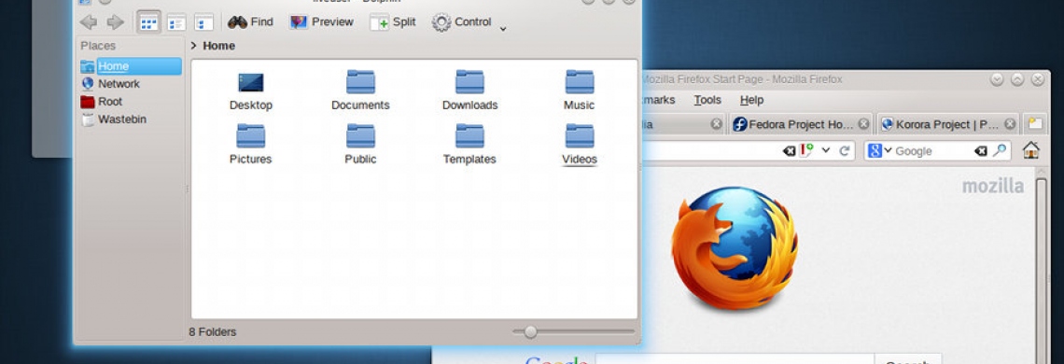Switch to the Fedora Project Home tab
The height and width of the screenshot is (364, 1064).
point(802,124)
